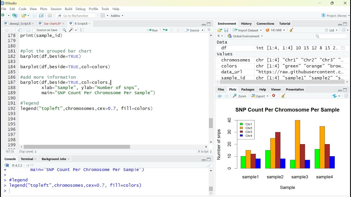Open the 143 MiB memory usage dropdown
Viewport: 351px width, 197px height.
(x=275, y=30)
